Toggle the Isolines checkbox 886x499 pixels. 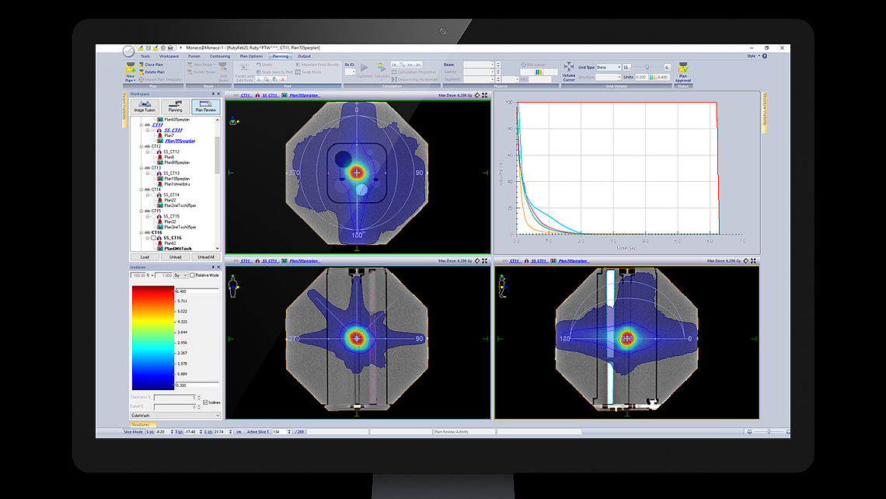tap(206, 402)
